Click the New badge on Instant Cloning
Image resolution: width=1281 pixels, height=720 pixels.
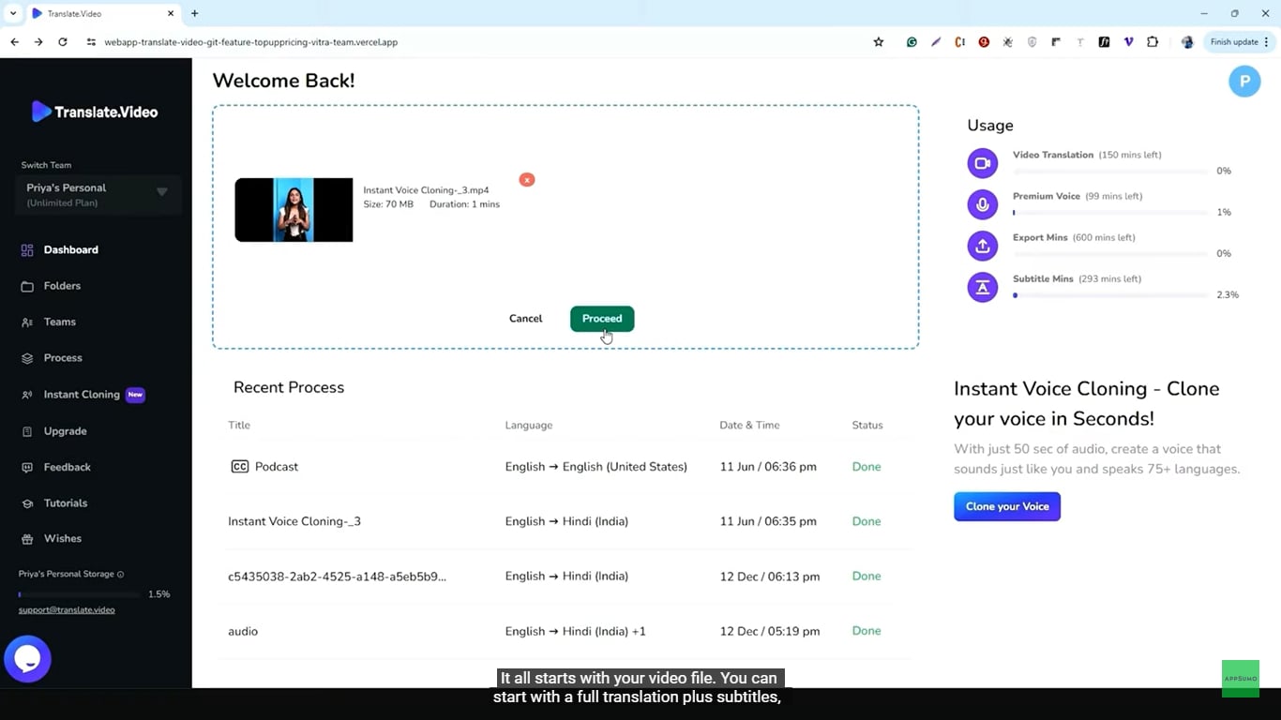(x=136, y=395)
